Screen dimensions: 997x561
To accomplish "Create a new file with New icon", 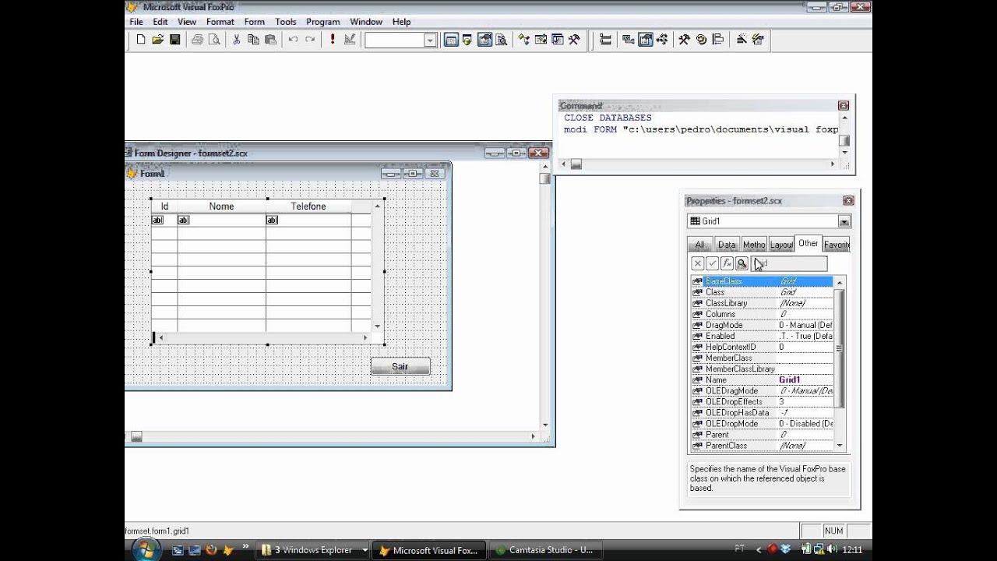I will (141, 40).
